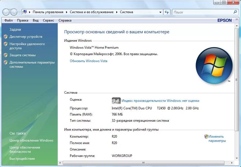Open Диспетчер устройств link
Viewport: 241px width, 167px height.
tap(26, 37)
